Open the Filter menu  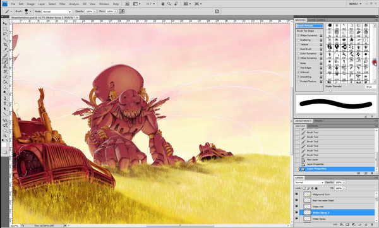click(x=63, y=4)
